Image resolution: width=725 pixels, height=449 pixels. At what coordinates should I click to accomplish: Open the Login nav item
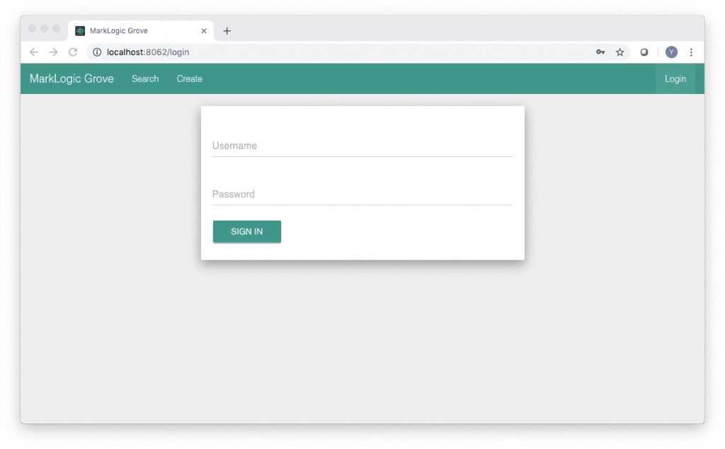(x=675, y=78)
